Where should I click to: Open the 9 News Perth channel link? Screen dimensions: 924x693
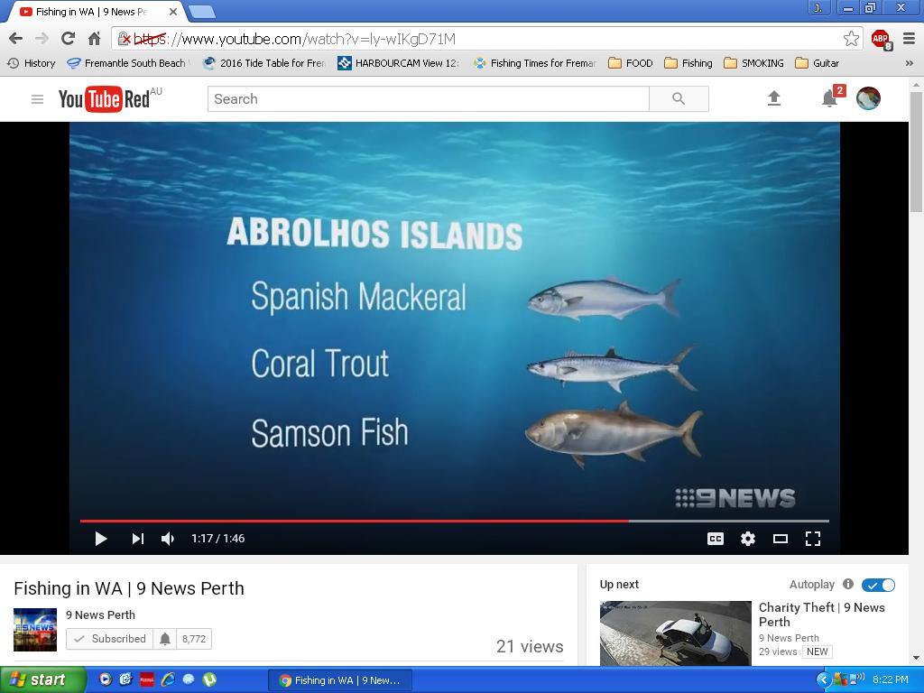(x=100, y=614)
